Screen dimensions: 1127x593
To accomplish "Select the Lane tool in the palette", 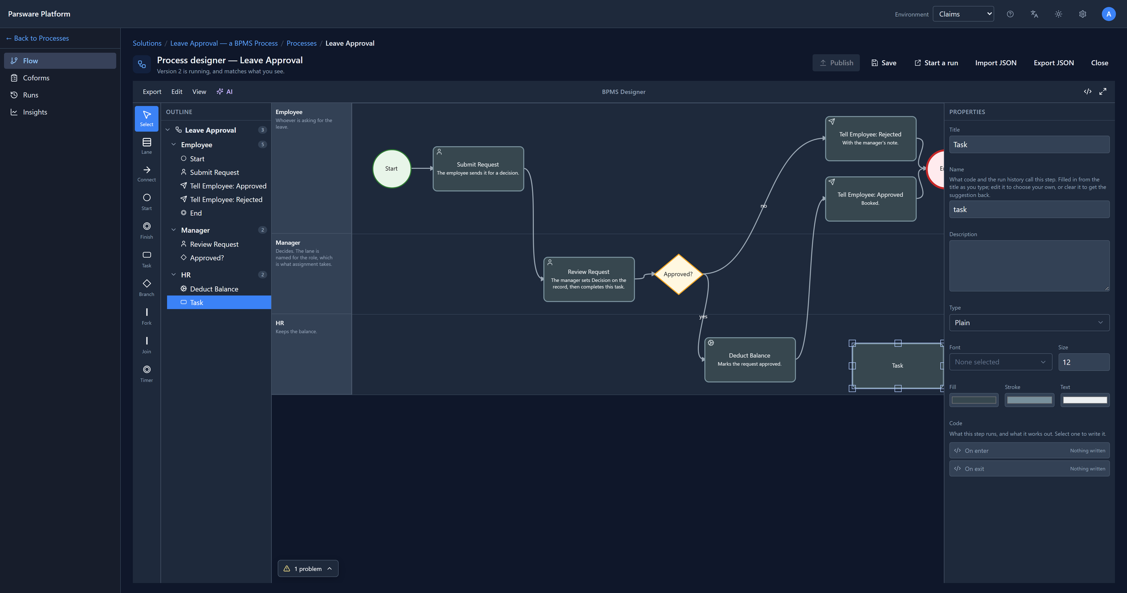I will 147,146.
